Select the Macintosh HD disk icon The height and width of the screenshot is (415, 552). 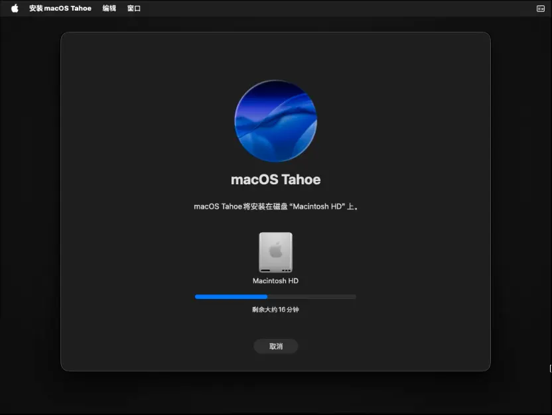275,253
